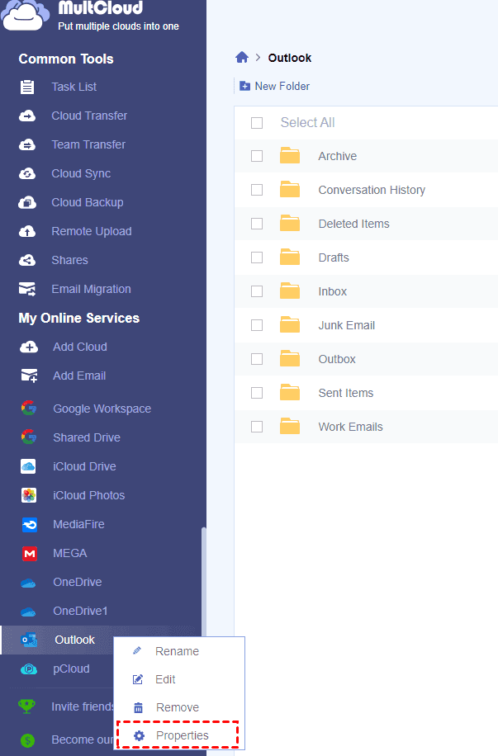
Task: Click the New Folder button
Action: point(274,86)
